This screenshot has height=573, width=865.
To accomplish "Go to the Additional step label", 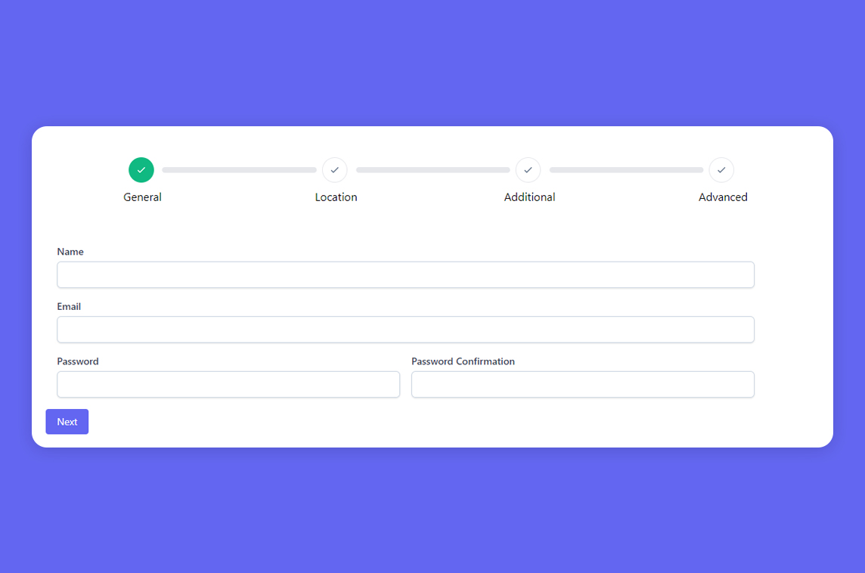I will pyautogui.click(x=529, y=197).
